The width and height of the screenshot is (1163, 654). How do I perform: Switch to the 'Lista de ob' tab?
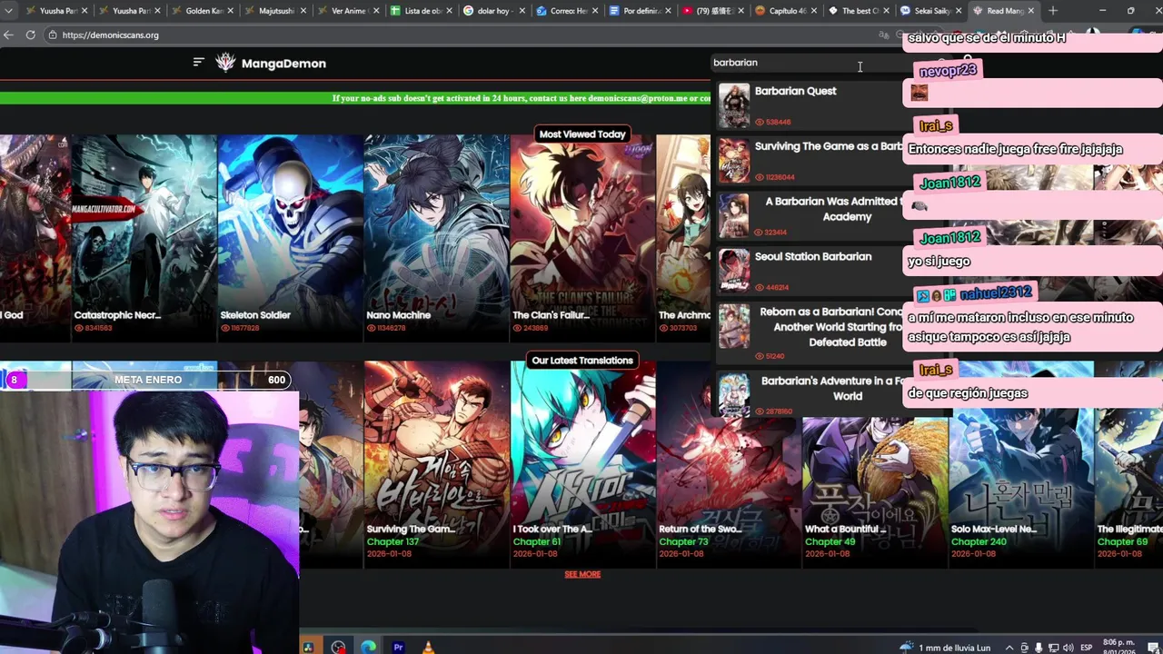point(420,11)
